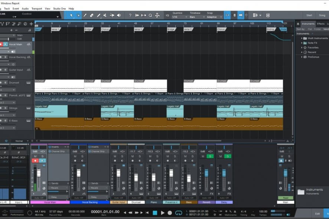Select the Range tool
The height and width of the screenshot is (219, 329).
78,15
